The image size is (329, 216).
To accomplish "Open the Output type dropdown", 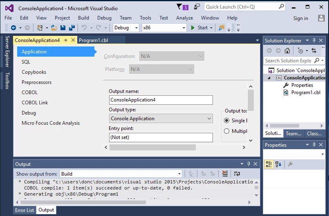I will pos(161,119).
